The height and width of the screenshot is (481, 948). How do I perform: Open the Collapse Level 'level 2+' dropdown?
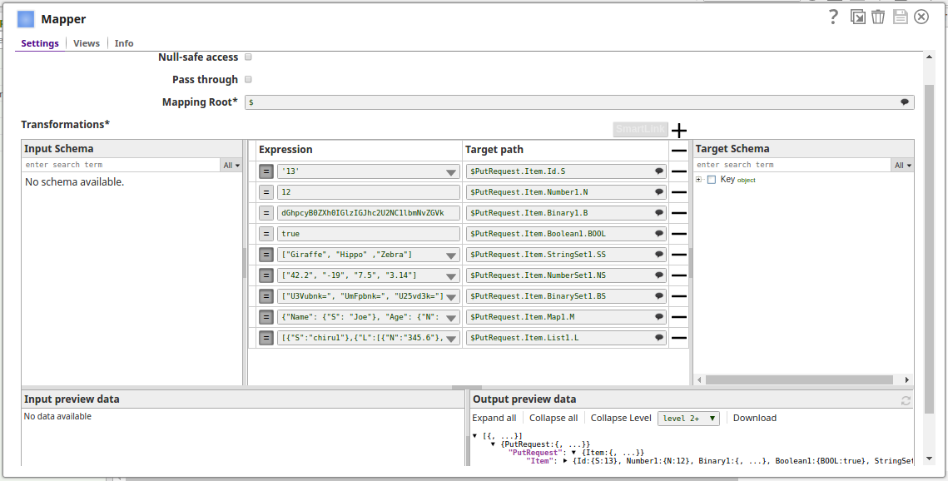(x=688, y=418)
